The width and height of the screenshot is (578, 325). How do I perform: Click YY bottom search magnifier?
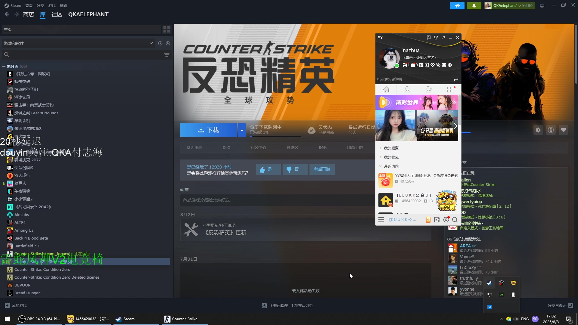pos(455,220)
